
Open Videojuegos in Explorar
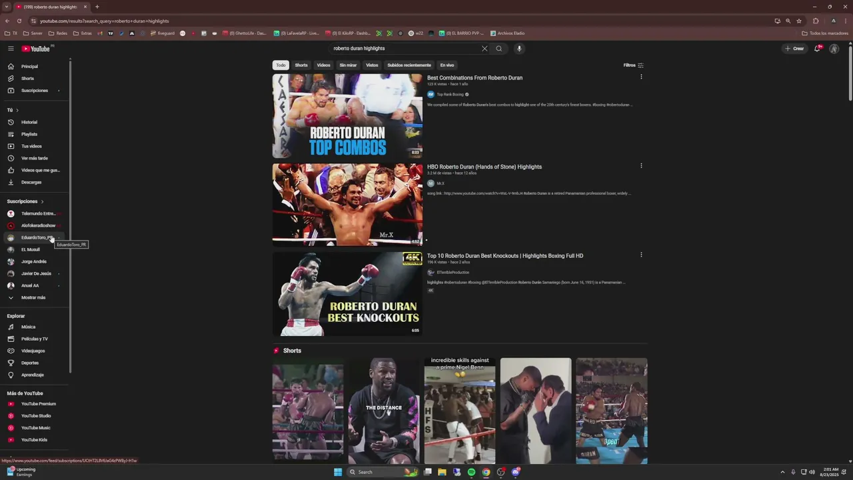(35, 351)
